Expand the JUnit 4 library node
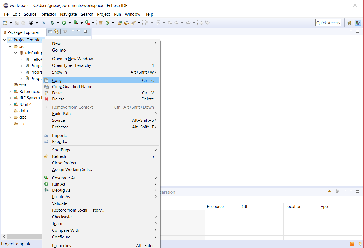The height and width of the screenshot is (248, 364). (x=10, y=104)
